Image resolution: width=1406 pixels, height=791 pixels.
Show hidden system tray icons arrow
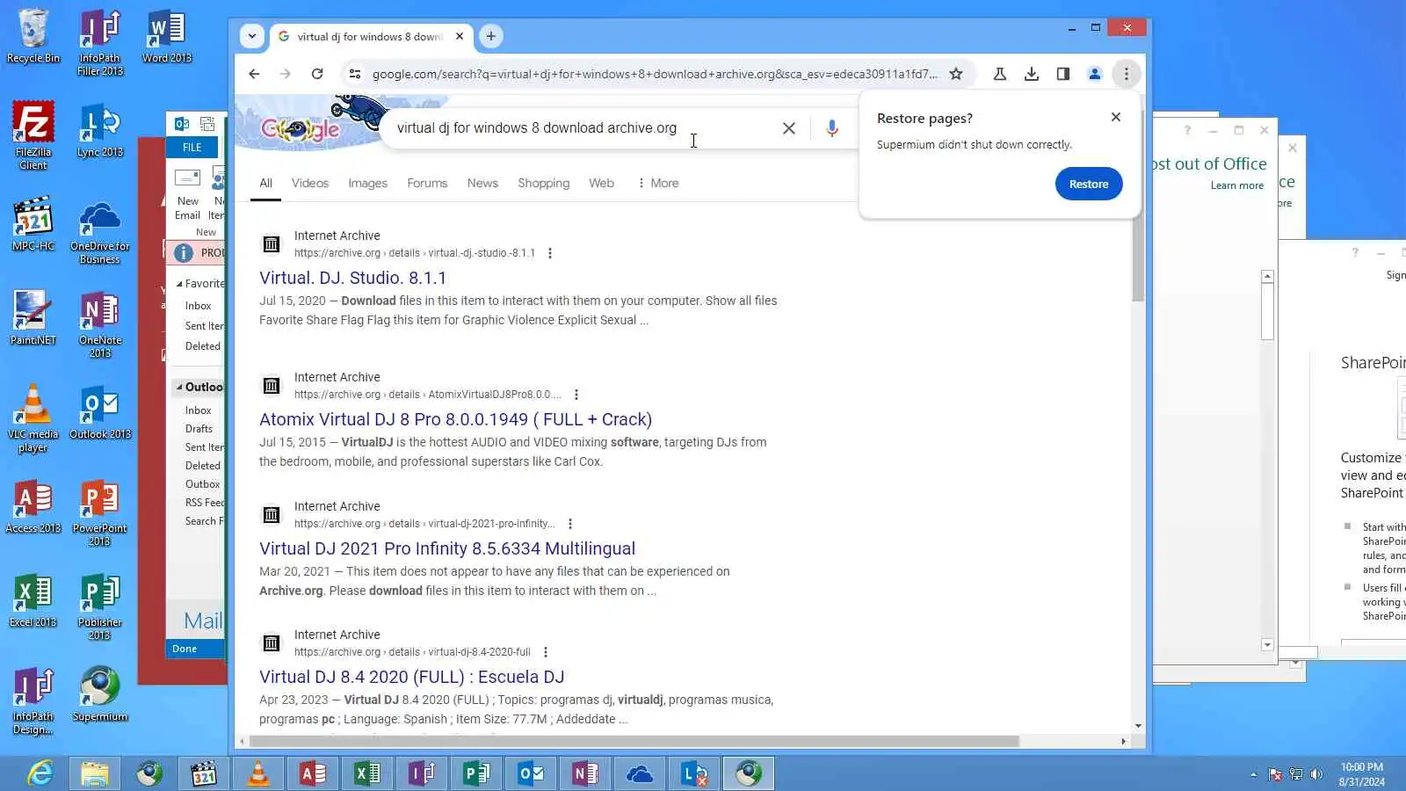click(1253, 774)
